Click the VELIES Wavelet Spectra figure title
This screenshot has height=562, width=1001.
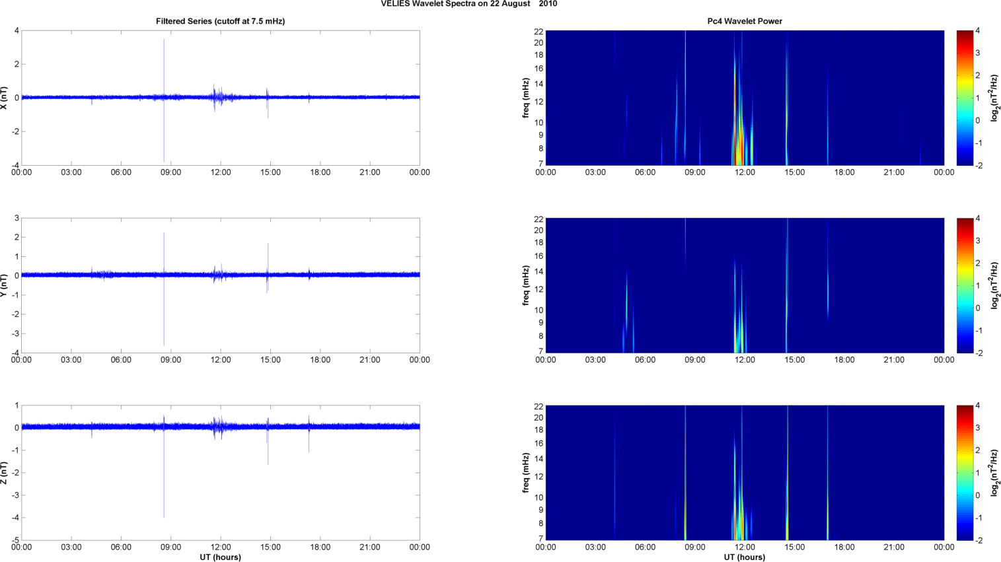pos(468,4)
